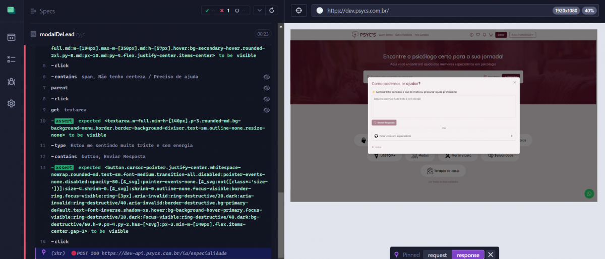
Task: Open the Runs checklist sidebar icon
Action: (x=11, y=59)
